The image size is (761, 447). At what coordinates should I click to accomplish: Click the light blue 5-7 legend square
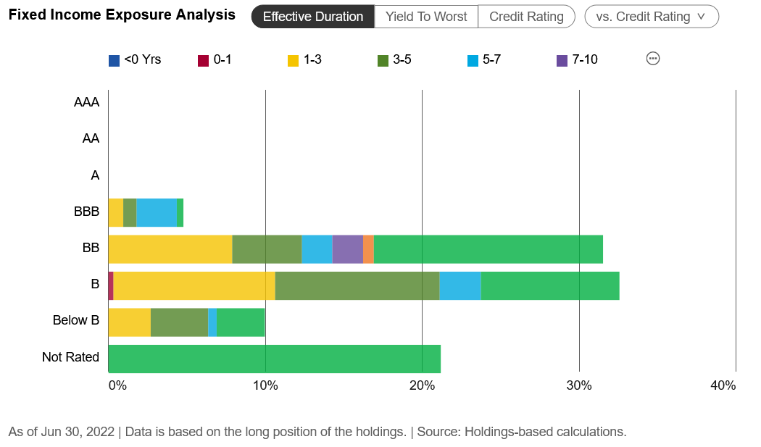click(473, 61)
